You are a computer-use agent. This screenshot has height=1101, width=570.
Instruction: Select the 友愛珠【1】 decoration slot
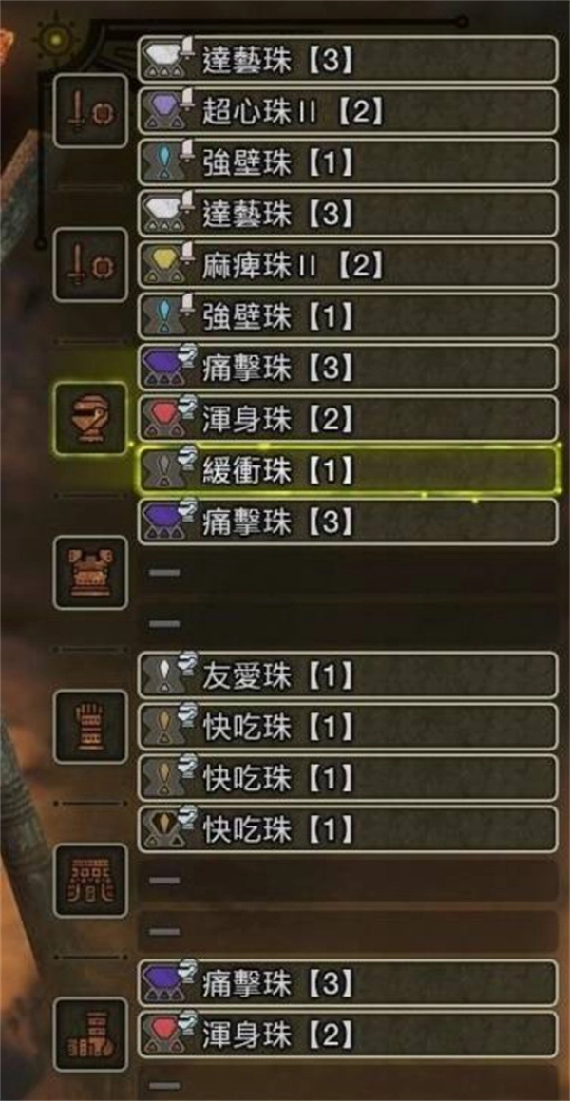(348, 675)
